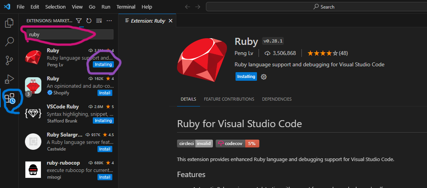Screen dimensions: 427x188
Task: Open the circleci invalid badge
Action: coord(195,144)
